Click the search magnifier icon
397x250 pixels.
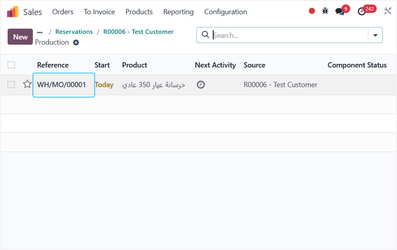pos(205,35)
